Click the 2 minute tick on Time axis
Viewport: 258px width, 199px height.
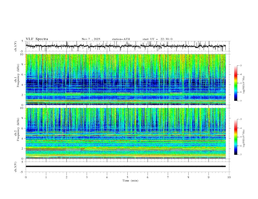(x=66, y=177)
